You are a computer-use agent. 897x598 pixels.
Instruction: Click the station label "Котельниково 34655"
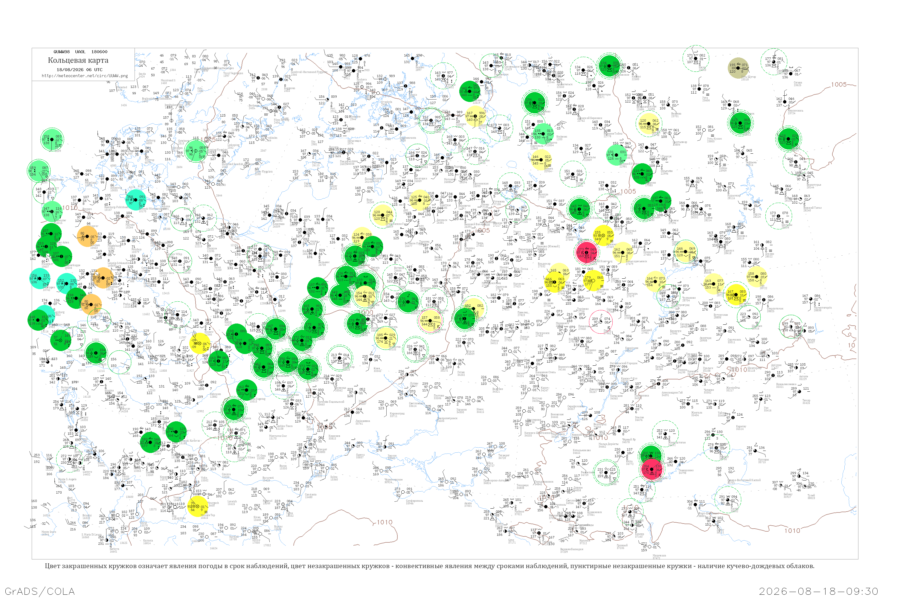pos(581,451)
